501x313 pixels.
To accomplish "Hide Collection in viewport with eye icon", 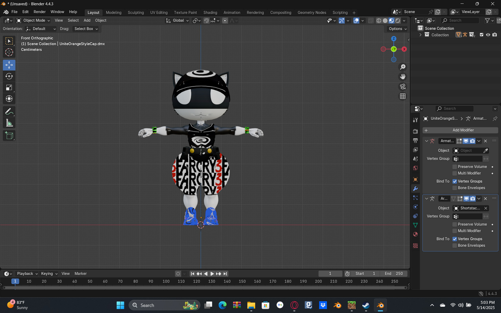I will [x=488, y=35].
